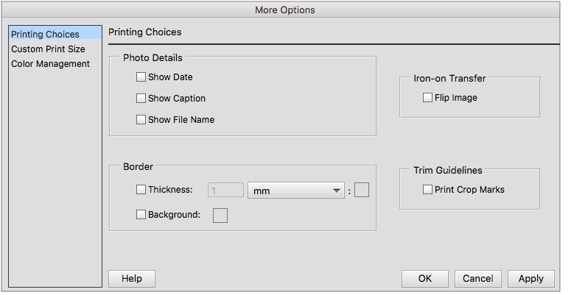Enable the border Thickness checkbox
571x295 pixels.
141,190
